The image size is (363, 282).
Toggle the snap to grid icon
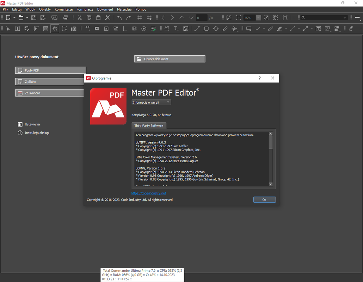coord(149,18)
